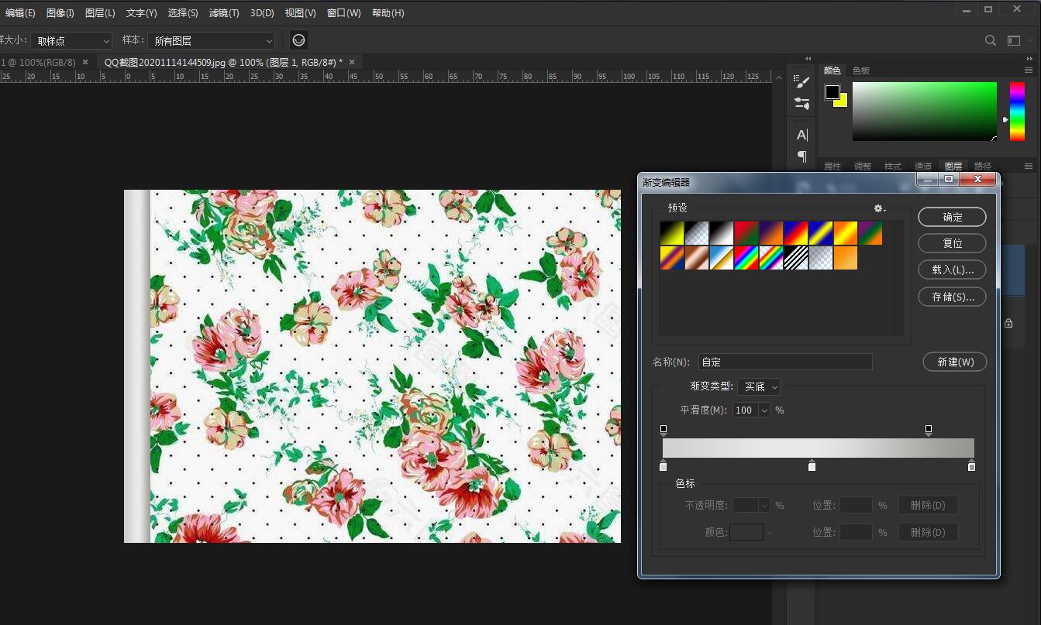Open the Character panel icon
This screenshot has width=1041, height=625.
click(x=801, y=135)
